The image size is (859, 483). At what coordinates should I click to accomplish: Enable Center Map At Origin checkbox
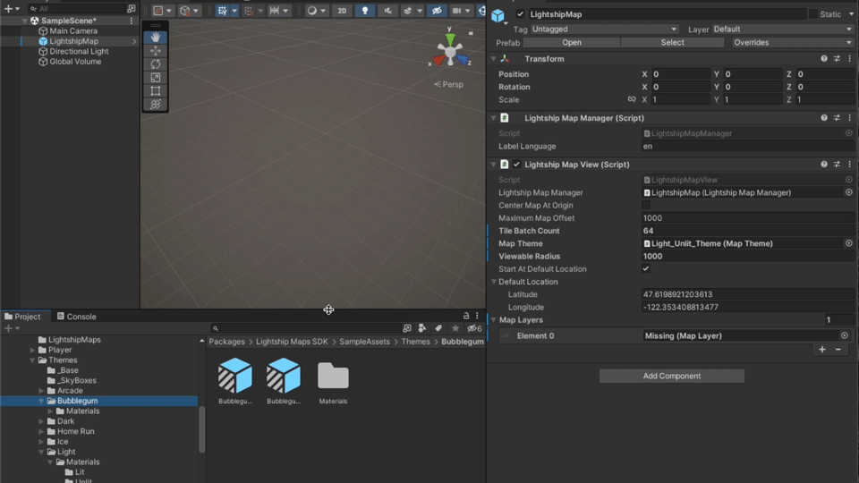tap(646, 206)
